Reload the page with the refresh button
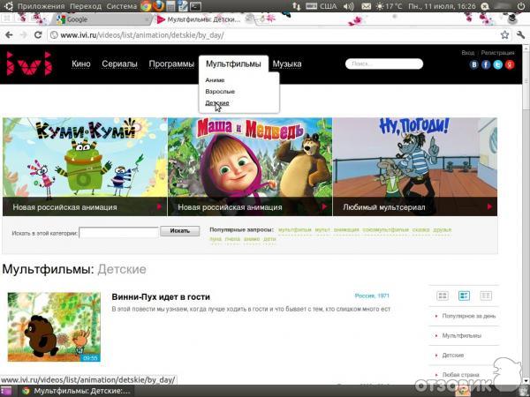 (x=38, y=35)
